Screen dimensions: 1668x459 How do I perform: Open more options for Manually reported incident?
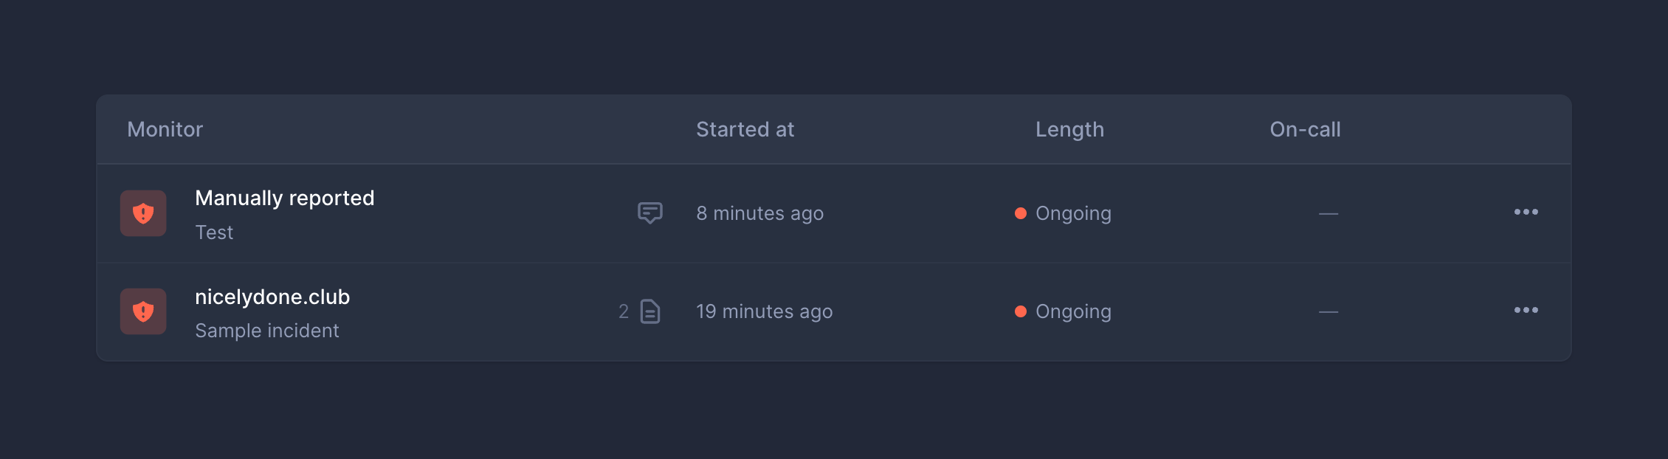pyautogui.click(x=1526, y=213)
